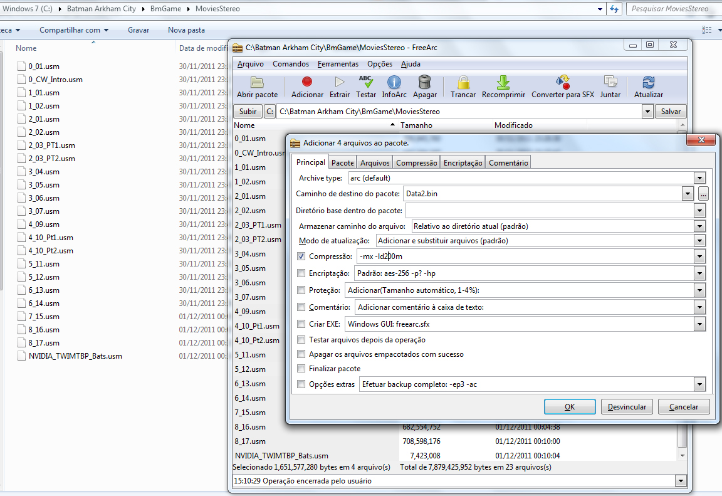Click the Apagar trash can icon
Screen dimensions: 722x496
tap(424, 82)
